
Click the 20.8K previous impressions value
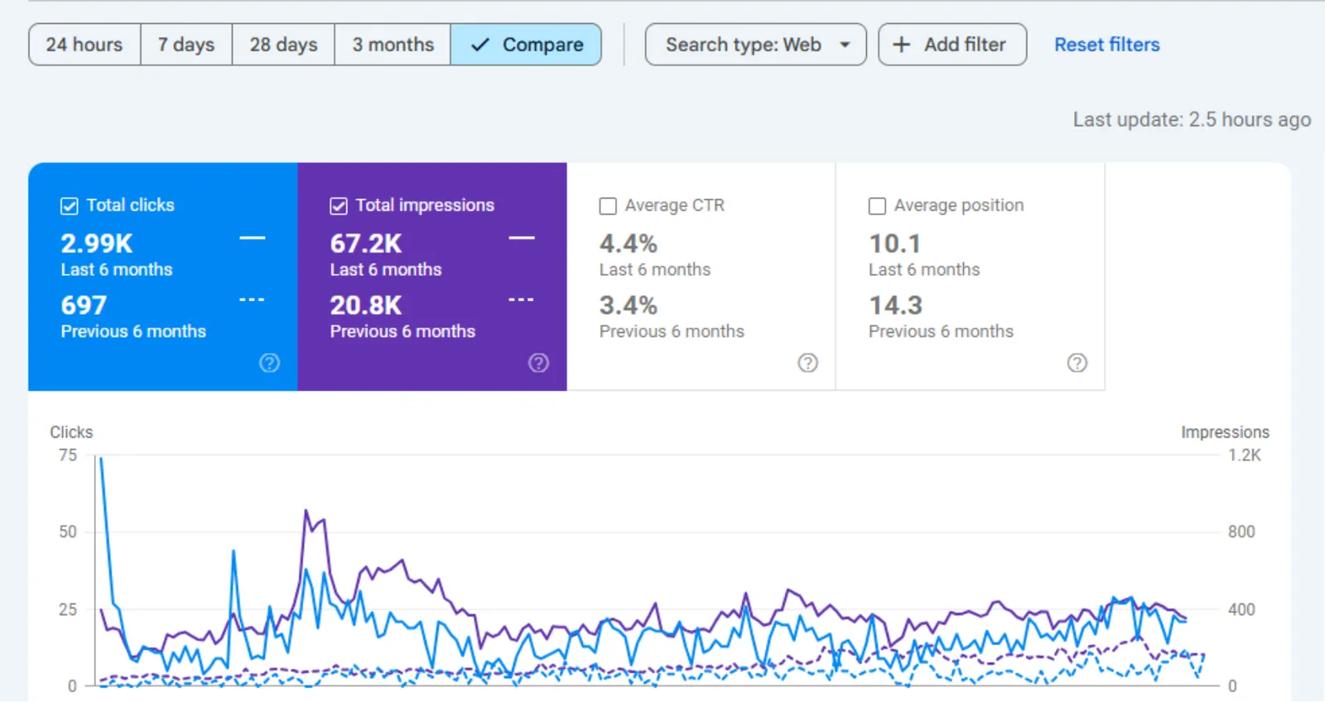(x=366, y=305)
